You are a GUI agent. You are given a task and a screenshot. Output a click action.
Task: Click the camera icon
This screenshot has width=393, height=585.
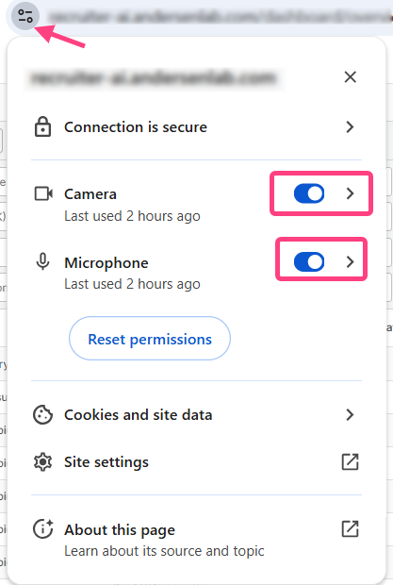43,193
